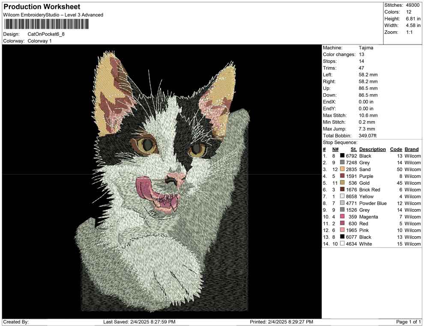The height and width of the screenshot is (326, 424).
Task: Click the Page 1 of 1 footer text
Action: [x=409, y=322]
